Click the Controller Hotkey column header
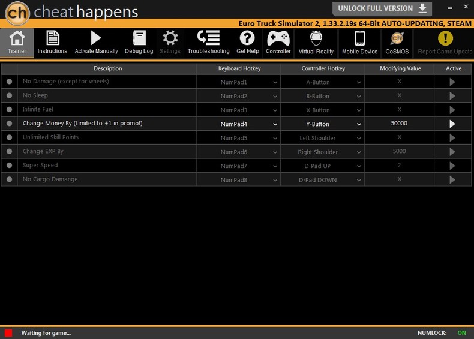Viewport: 474px width, 339px height. click(x=323, y=68)
